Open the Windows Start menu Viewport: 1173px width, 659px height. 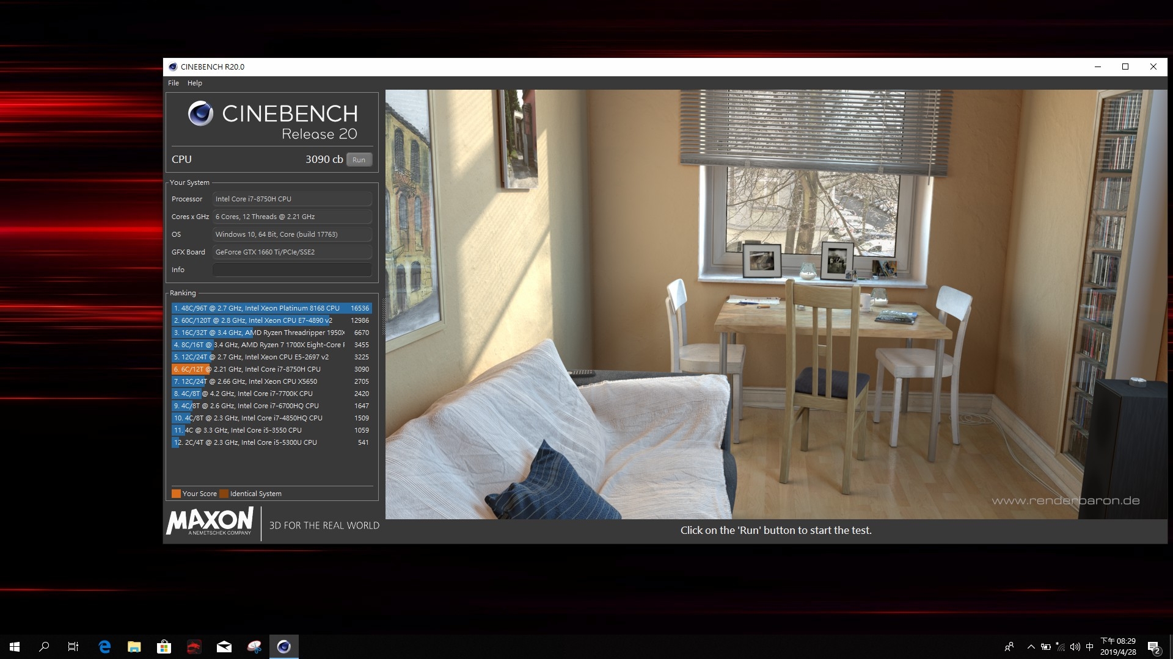point(15,647)
